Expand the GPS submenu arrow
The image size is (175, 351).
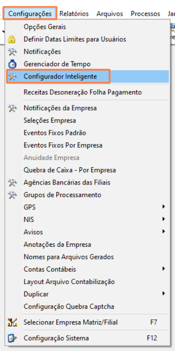coord(164,207)
